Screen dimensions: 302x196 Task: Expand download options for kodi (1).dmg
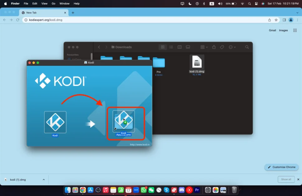[x=44, y=180]
